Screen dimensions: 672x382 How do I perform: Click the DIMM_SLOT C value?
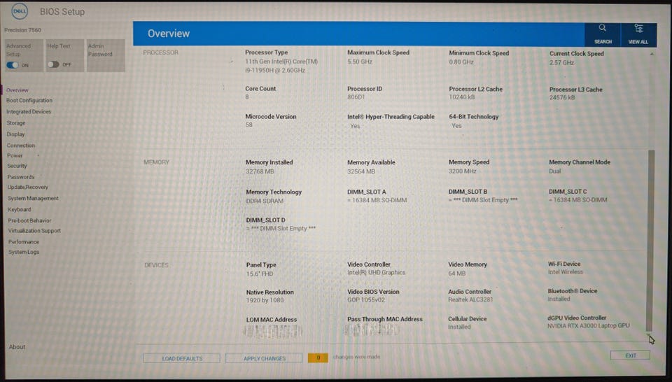[577, 199]
